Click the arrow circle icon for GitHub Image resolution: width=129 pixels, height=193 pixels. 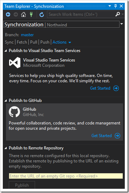pos(117,136)
